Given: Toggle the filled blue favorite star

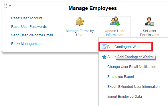Looking at the screenshot, I should (x=104, y=57).
